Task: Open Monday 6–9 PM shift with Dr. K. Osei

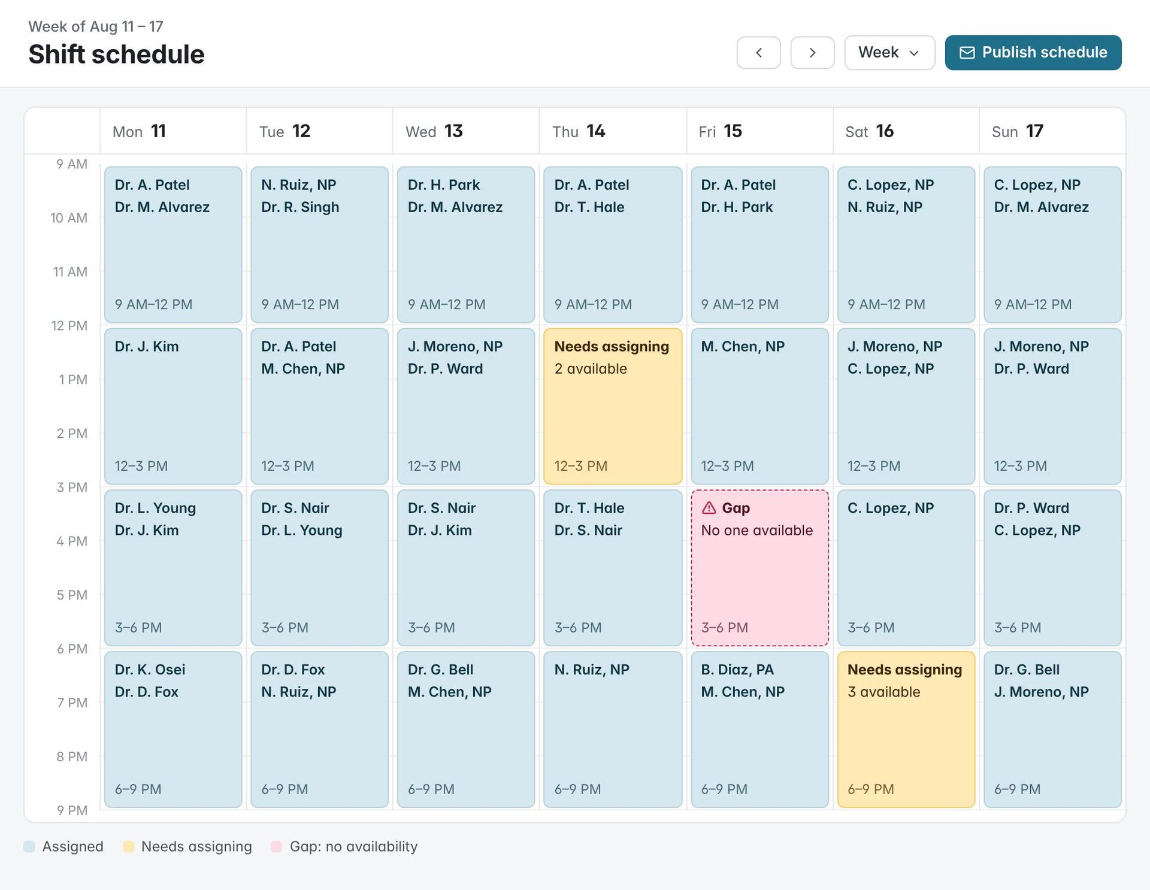Action: (x=173, y=729)
